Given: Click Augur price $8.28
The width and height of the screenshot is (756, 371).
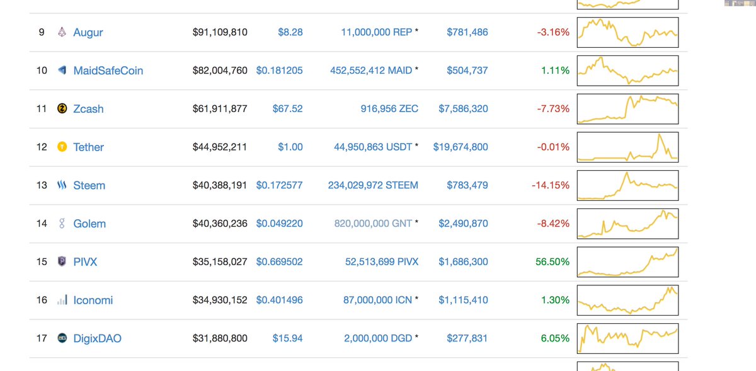Looking at the screenshot, I should [x=290, y=31].
